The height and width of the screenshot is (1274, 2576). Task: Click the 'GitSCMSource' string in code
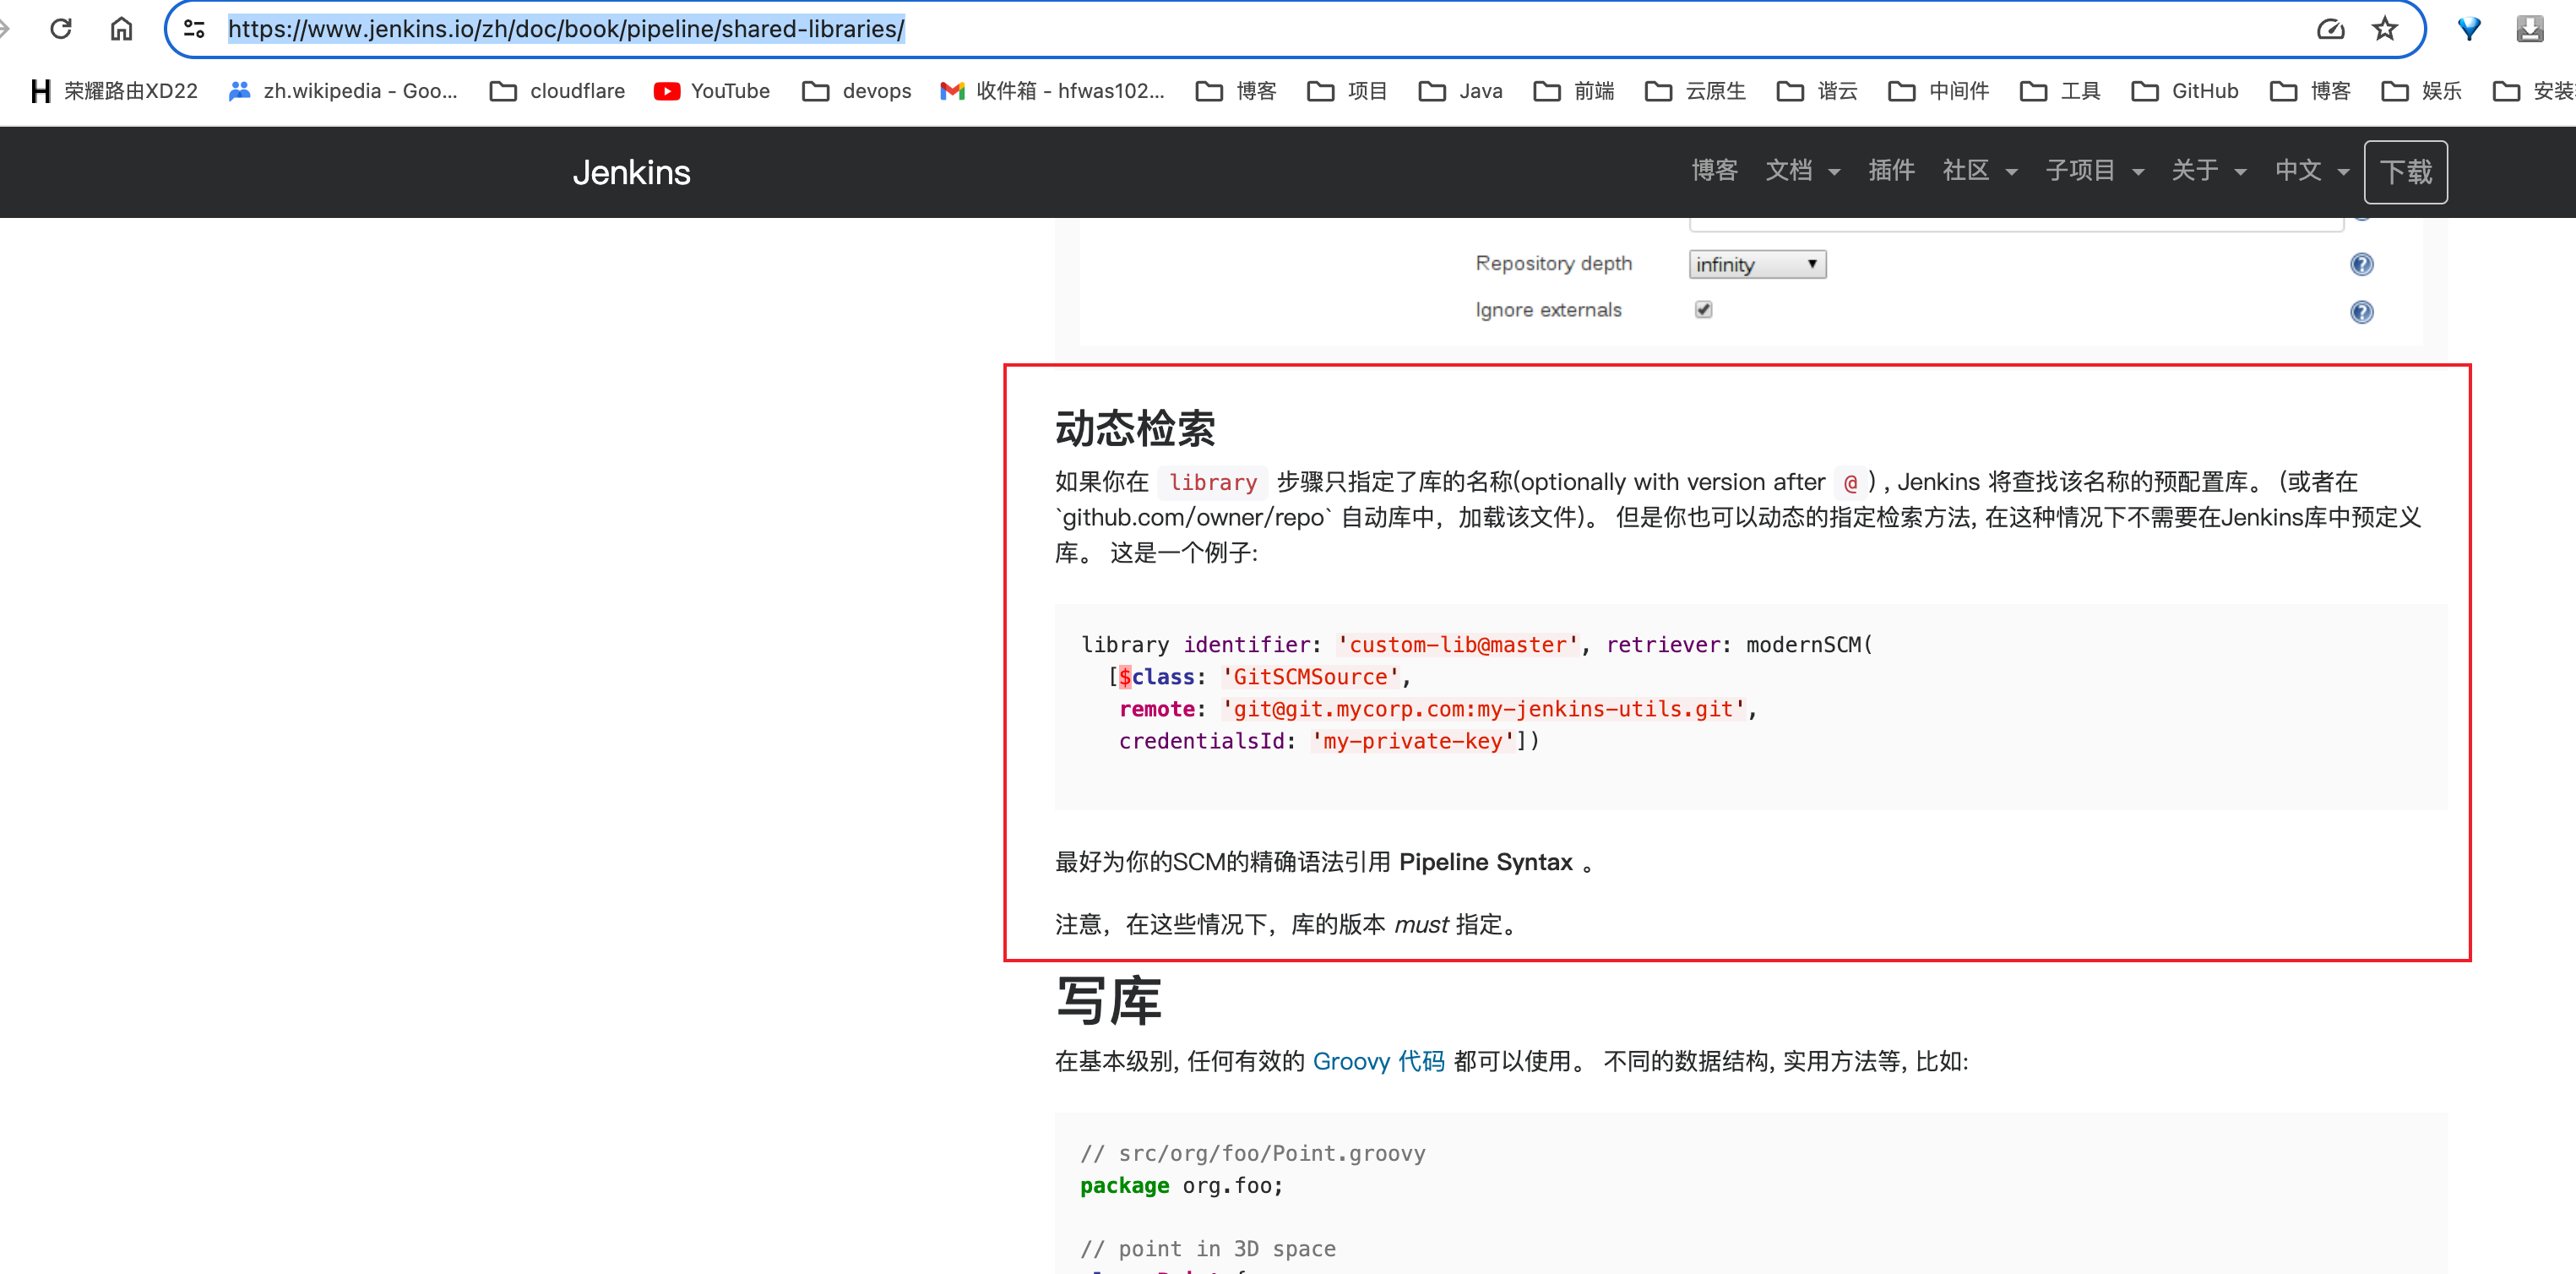tap(1310, 677)
